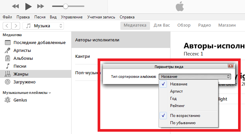
Task: Open Альбомы in the sidebar
Action: point(23,58)
